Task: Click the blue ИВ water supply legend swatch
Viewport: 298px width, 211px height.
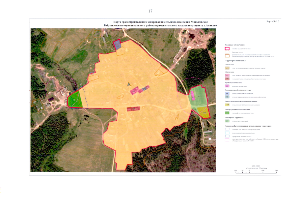Action: tap(227, 93)
